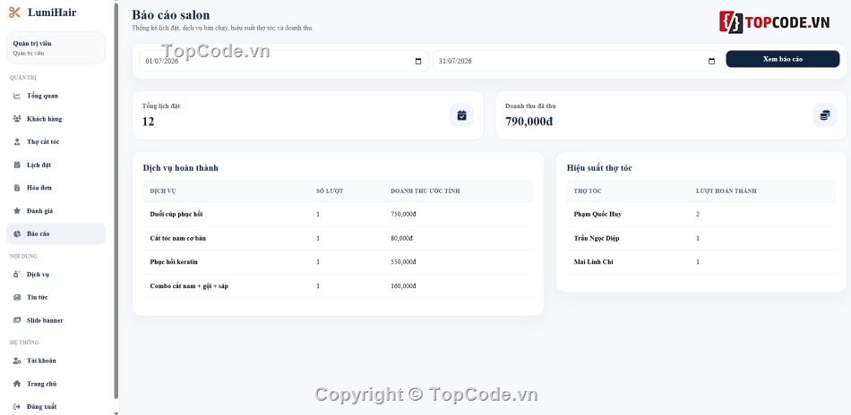
Task: Click the Hiệu suất thợ tóc heading
Action: (x=599, y=168)
